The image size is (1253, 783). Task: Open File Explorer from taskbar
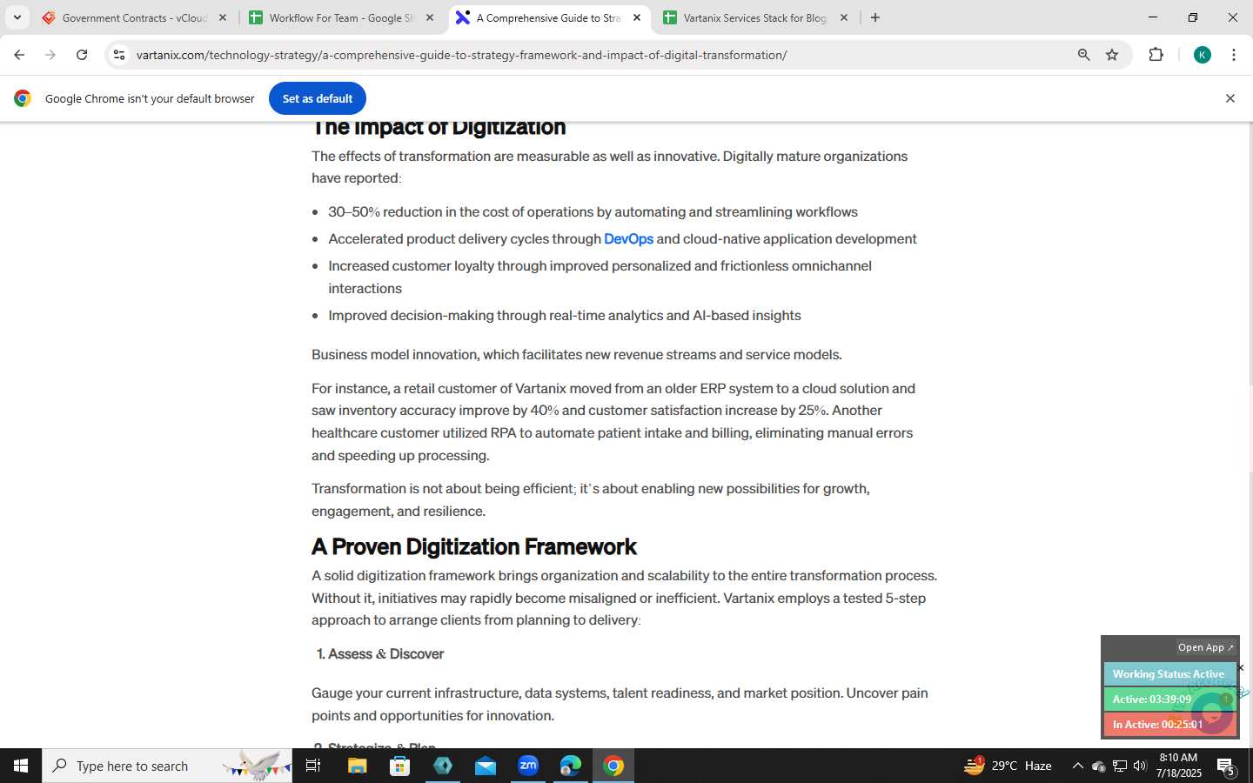tap(358, 766)
